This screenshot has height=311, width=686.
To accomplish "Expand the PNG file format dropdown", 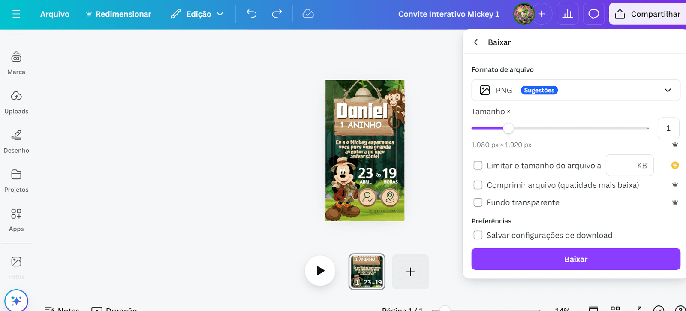I will pyautogui.click(x=576, y=90).
